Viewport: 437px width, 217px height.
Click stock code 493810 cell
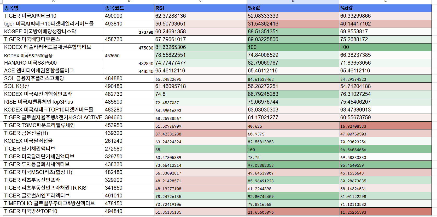(129, 24)
